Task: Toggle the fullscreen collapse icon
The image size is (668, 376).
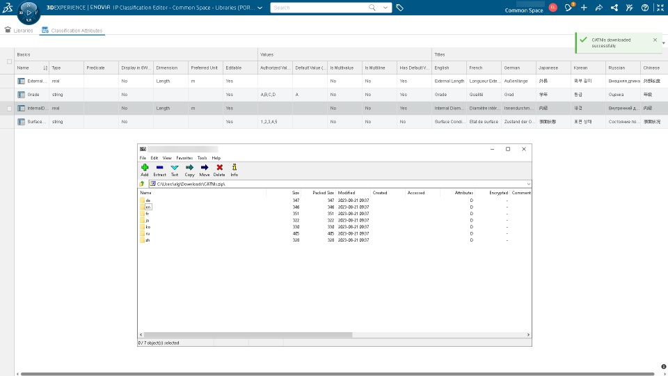Action: tap(660, 8)
